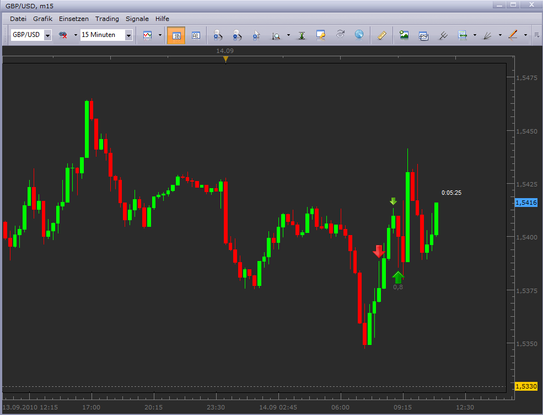Select the pitchfork drawing tool
Screen dimensions: 543x415
click(x=443, y=35)
